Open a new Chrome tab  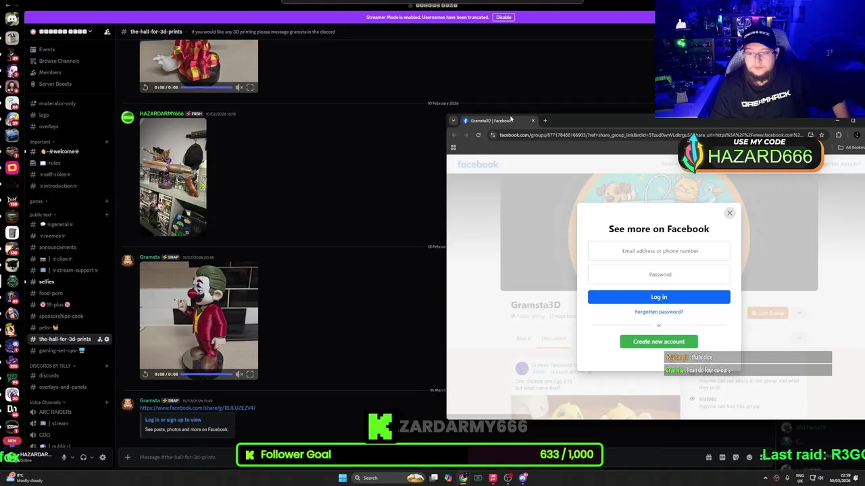click(x=545, y=121)
